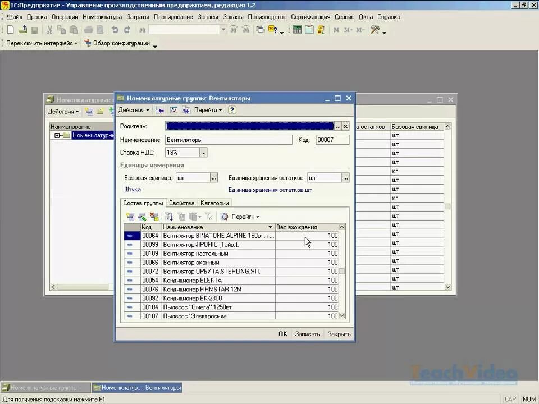
Task: Switch to the Категории tab
Action: click(214, 203)
